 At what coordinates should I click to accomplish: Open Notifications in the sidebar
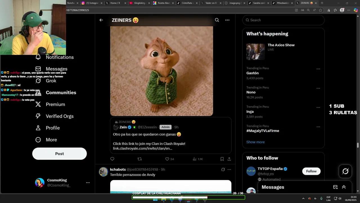coord(55,57)
